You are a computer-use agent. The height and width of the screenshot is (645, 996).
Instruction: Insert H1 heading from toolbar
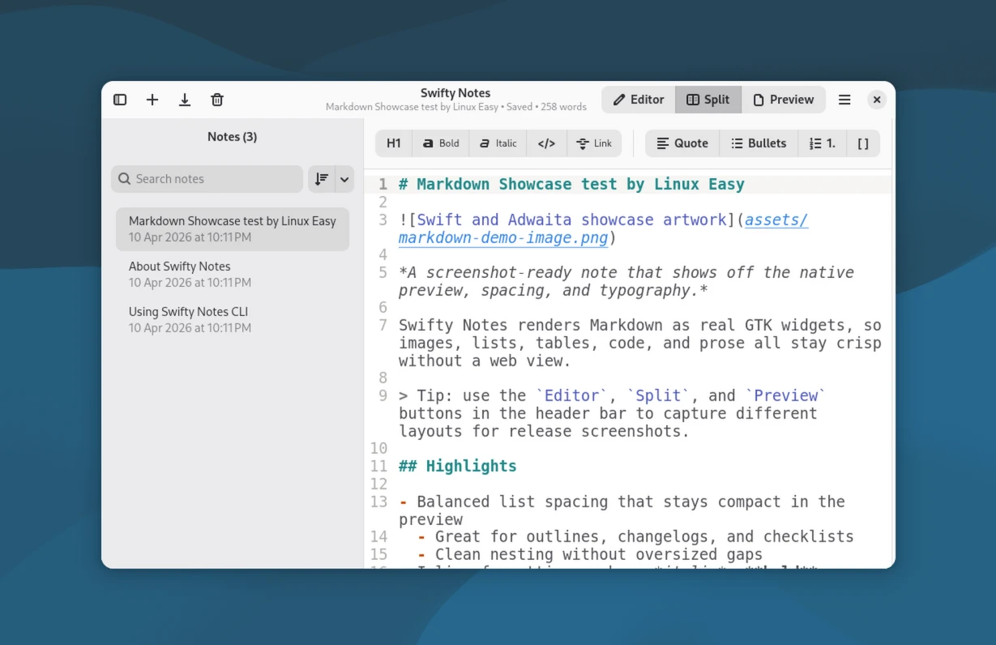coord(394,143)
